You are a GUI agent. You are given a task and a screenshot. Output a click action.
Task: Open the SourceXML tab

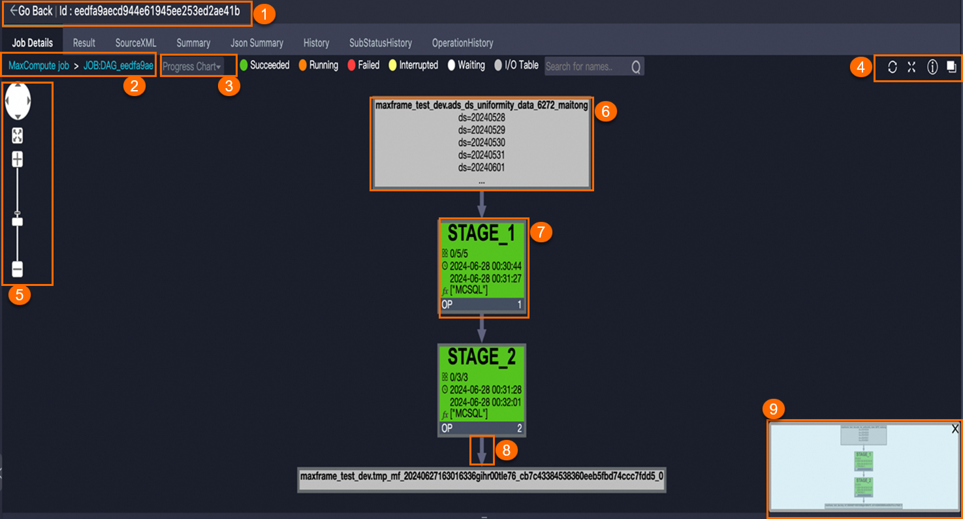[136, 43]
